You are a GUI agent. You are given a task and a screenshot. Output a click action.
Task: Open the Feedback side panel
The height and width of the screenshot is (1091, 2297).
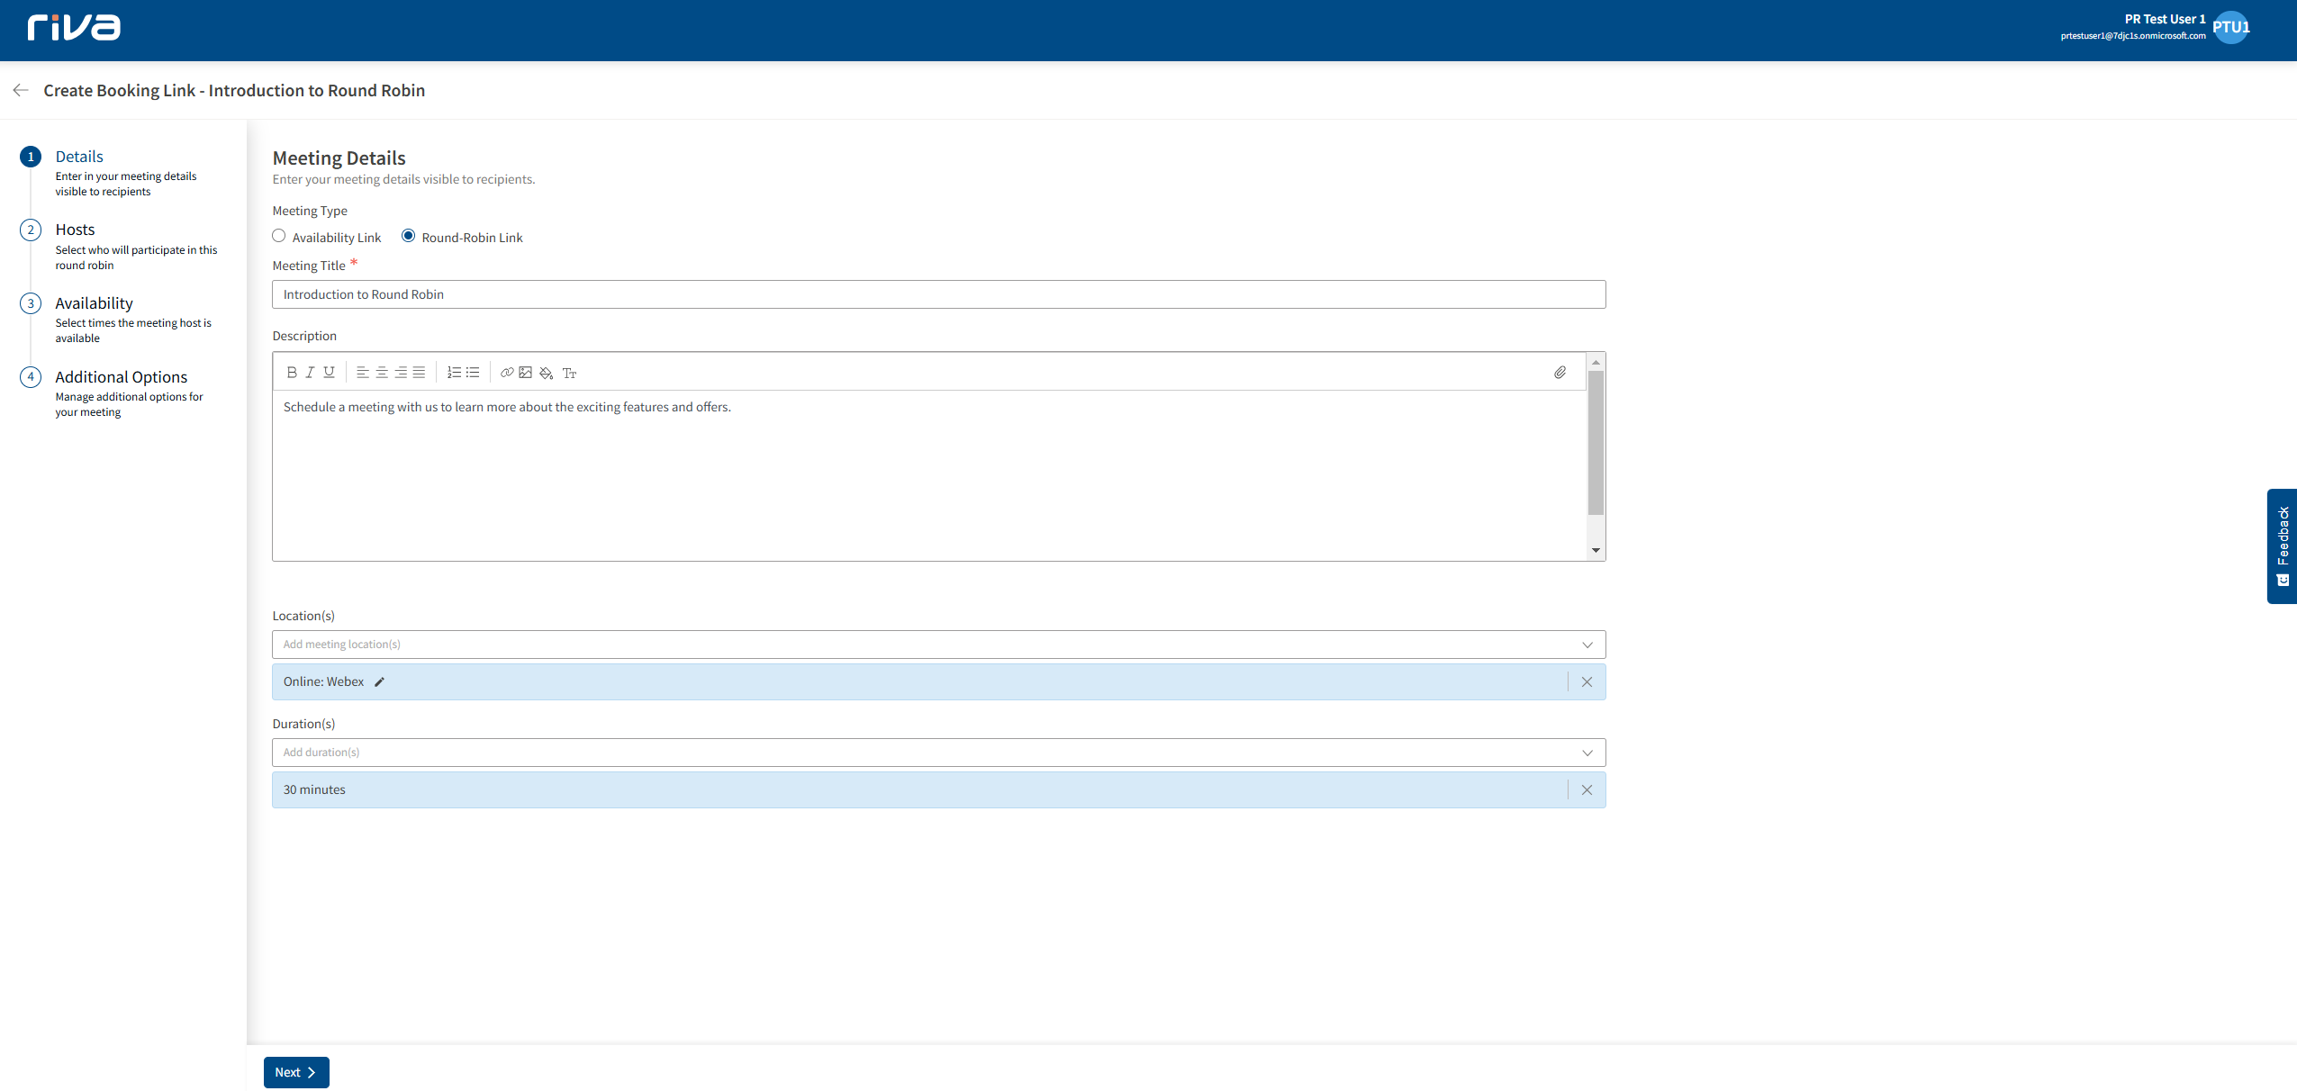point(2282,545)
